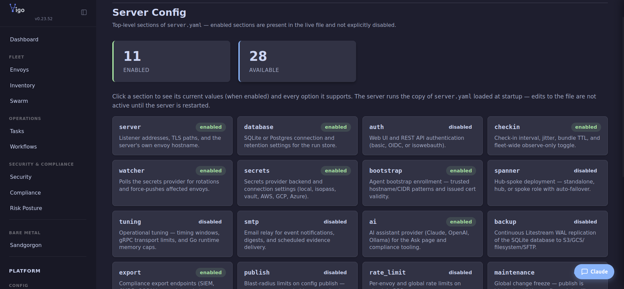624x289 pixels.
Task: Open the server config section card
Action: point(172,136)
